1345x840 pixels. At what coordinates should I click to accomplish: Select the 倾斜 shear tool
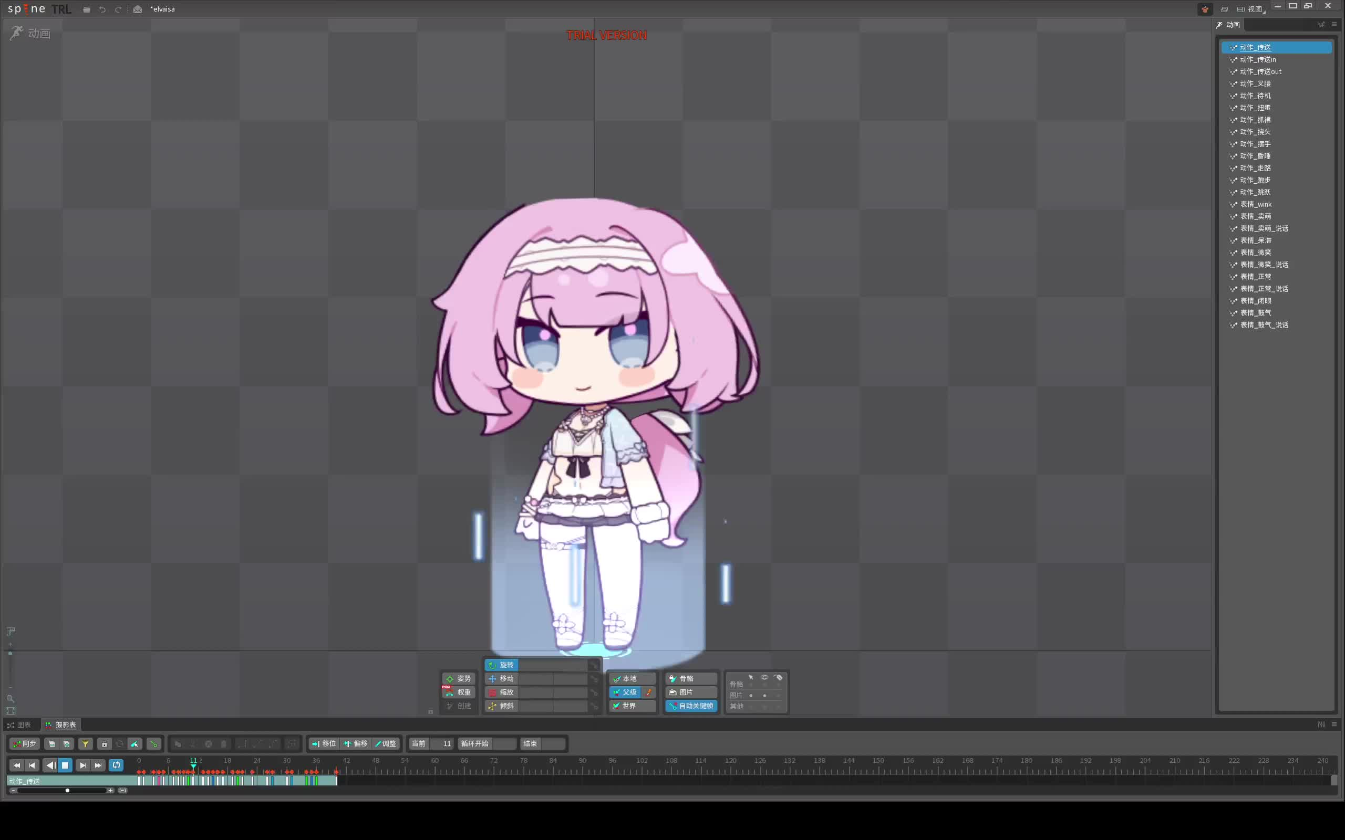click(x=501, y=706)
